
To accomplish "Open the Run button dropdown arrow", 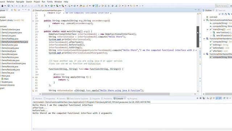I will 54,6.
